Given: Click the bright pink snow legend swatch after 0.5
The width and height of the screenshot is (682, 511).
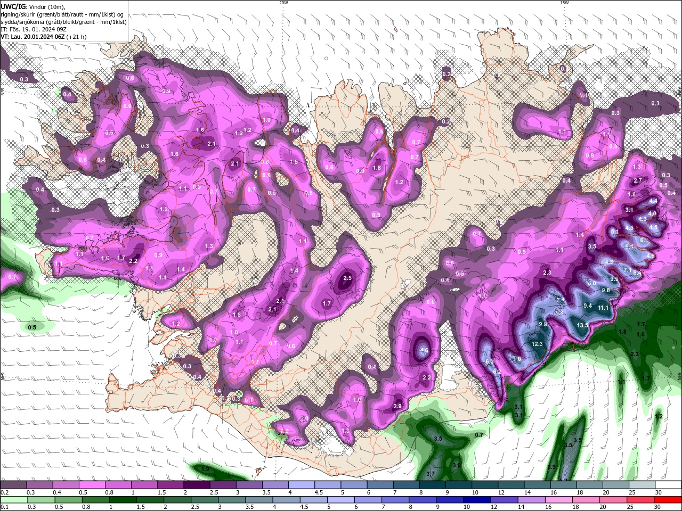Looking at the screenshot, I should click(x=92, y=485).
